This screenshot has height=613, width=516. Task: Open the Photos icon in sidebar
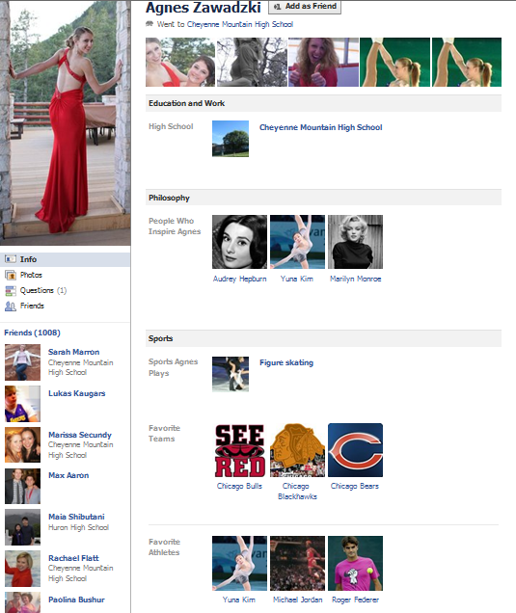[11, 276]
